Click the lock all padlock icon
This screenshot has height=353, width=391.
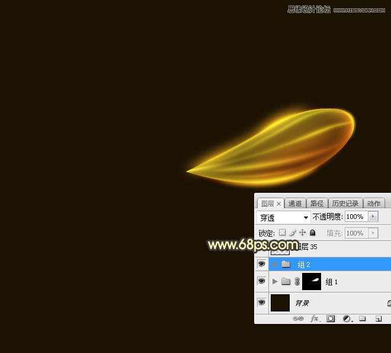313,233
